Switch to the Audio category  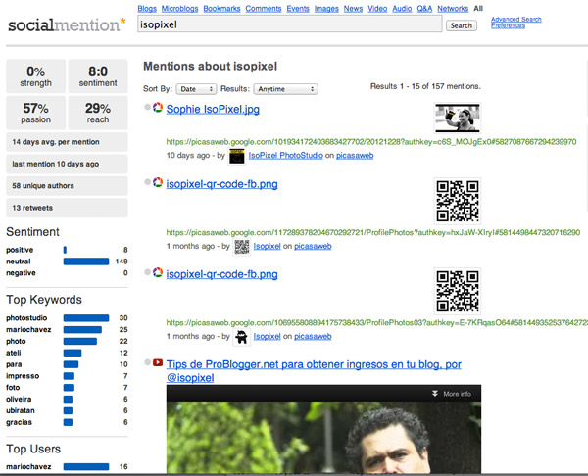tap(402, 8)
